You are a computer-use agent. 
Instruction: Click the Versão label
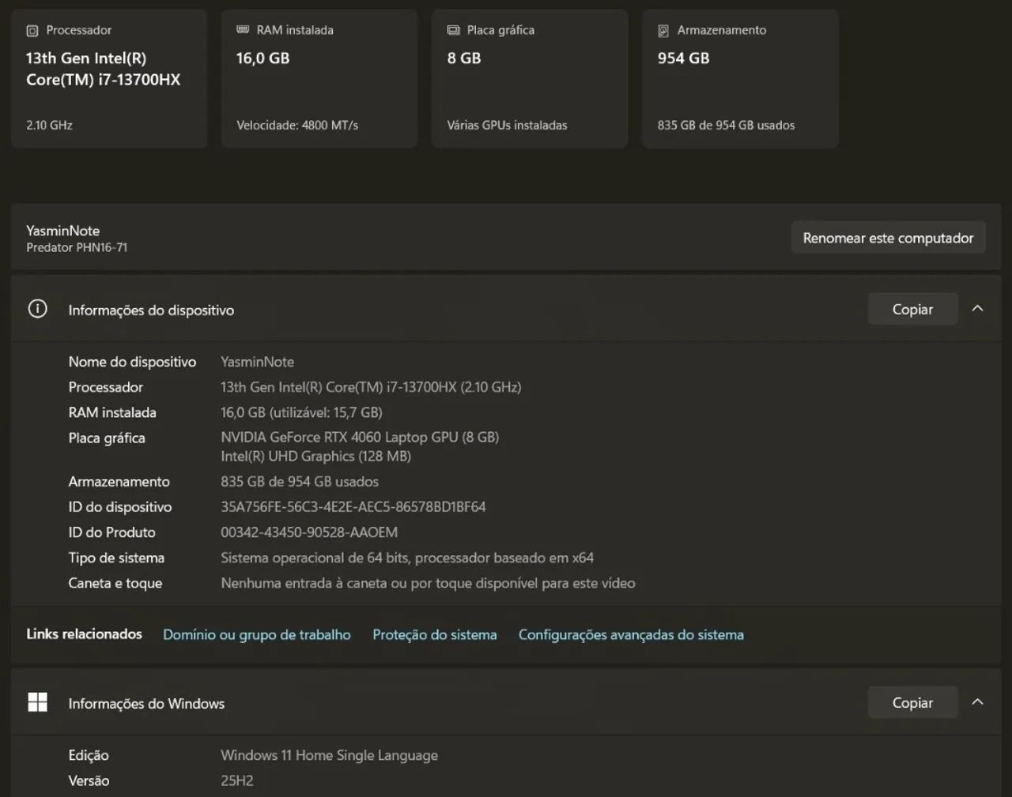(x=89, y=780)
